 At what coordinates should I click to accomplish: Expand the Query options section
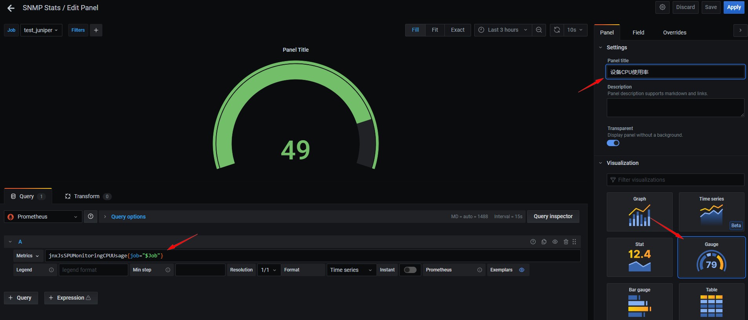(128, 217)
